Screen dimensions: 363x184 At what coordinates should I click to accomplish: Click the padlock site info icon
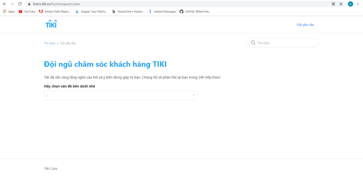[29, 4]
